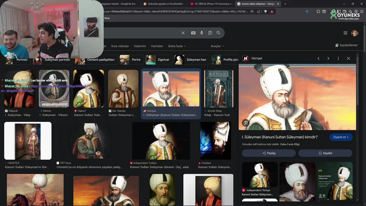This screenshot has height=206, width=366.
Task: Switch to the beypazarı heykeli Google tab
Action: click(120, 4)
